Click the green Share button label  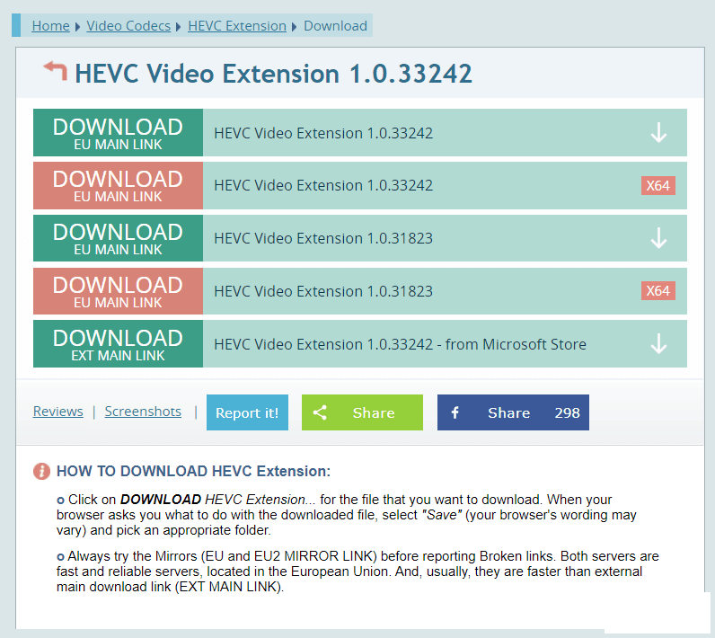click(374, 412)
